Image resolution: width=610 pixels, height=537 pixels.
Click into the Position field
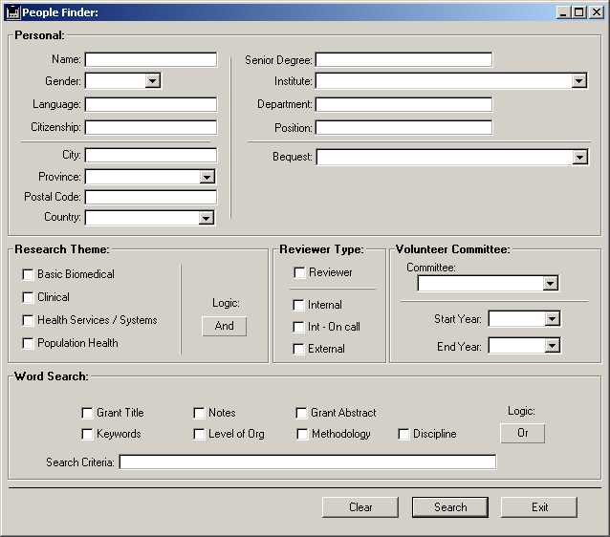[403, 128]
